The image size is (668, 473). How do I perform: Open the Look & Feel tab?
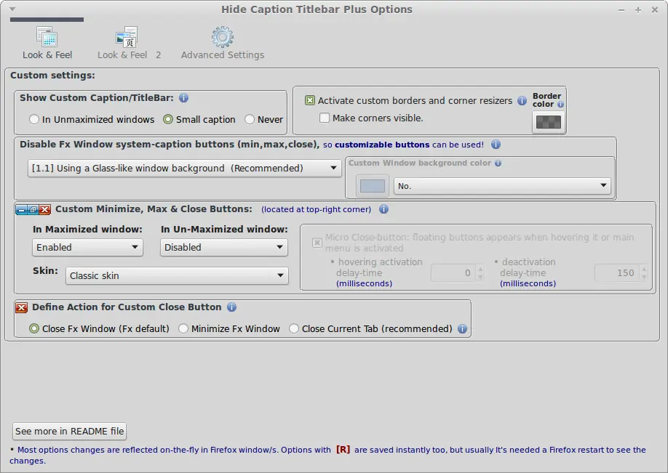pos(47,43)
